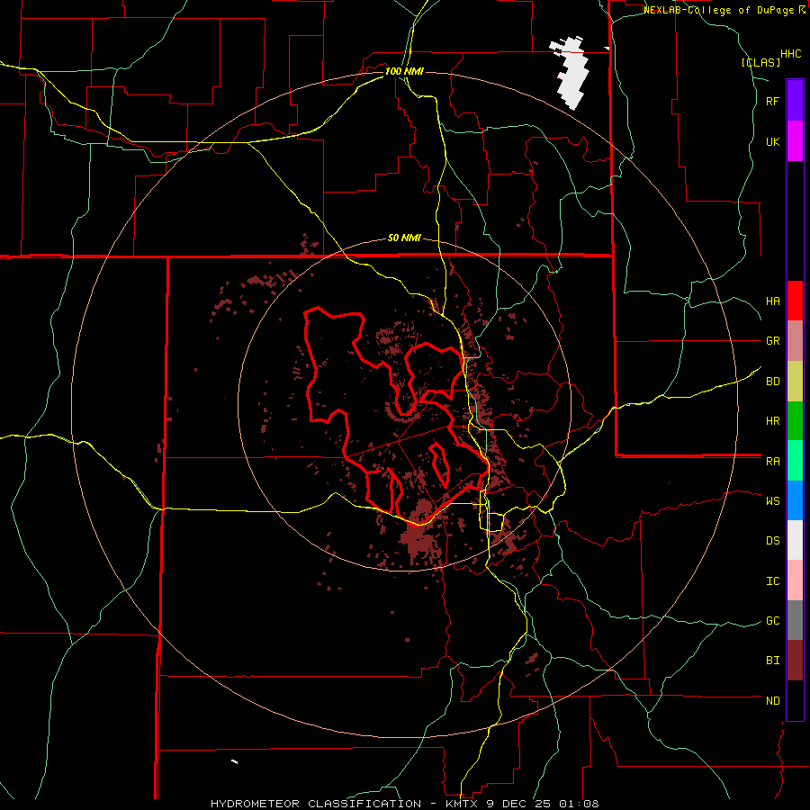
Task: Click the UK legend label
Action: pos(772,141)
